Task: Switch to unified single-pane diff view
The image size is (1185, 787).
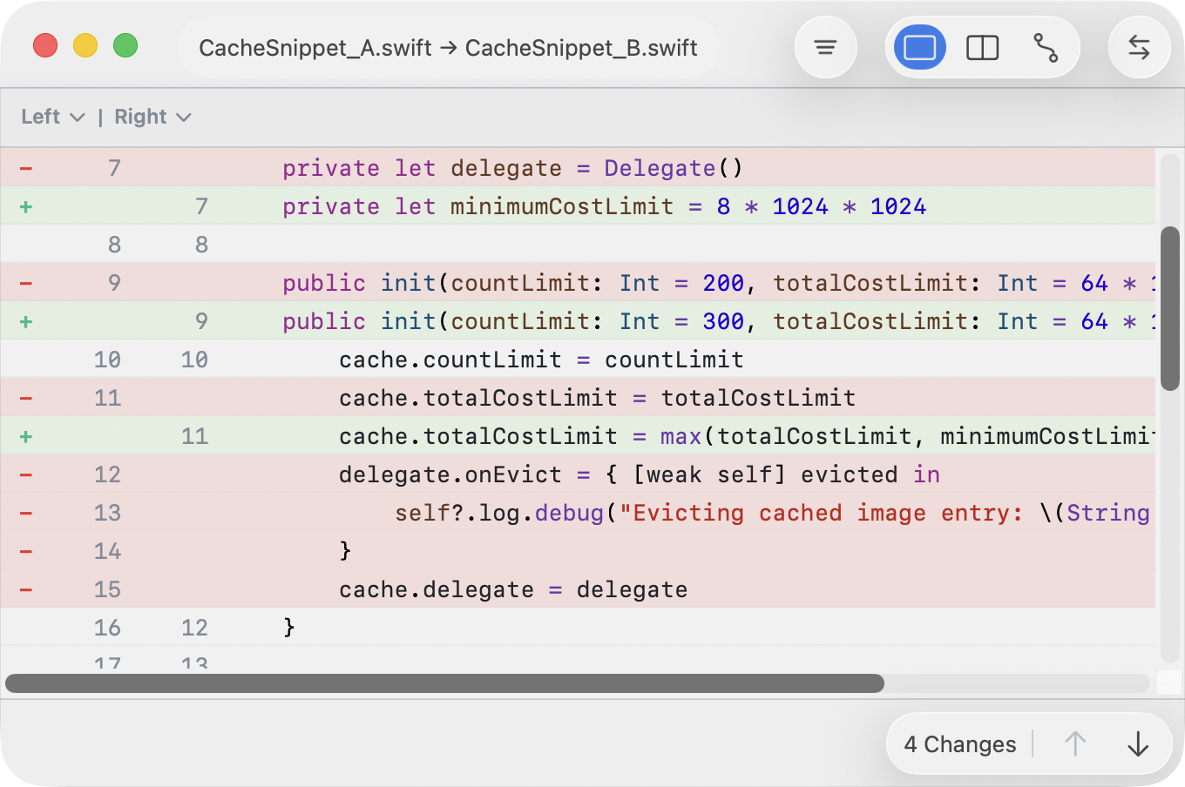Action: click(920, 47)
